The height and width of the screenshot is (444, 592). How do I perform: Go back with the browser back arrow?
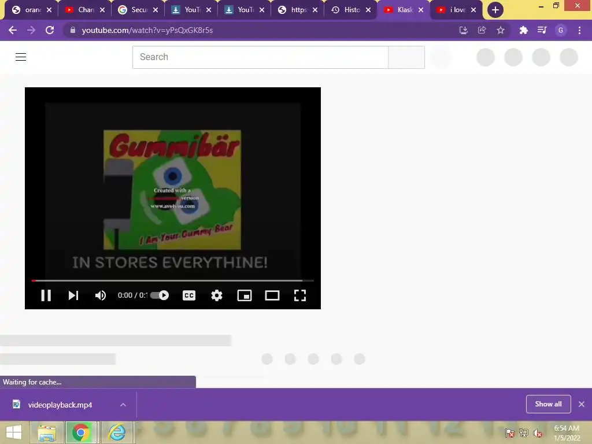pyautogui.click(x=13, y=30)
